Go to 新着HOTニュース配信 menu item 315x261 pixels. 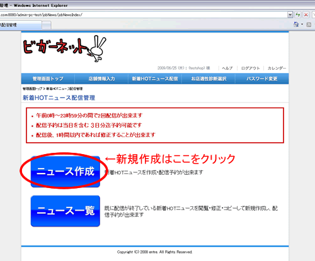click(155, 79)
